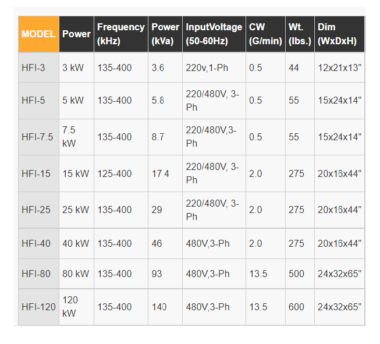The height and width of the screenshot is (344, 380).
Task: Select model cell HFI-15
Action: tap(38, 173)
